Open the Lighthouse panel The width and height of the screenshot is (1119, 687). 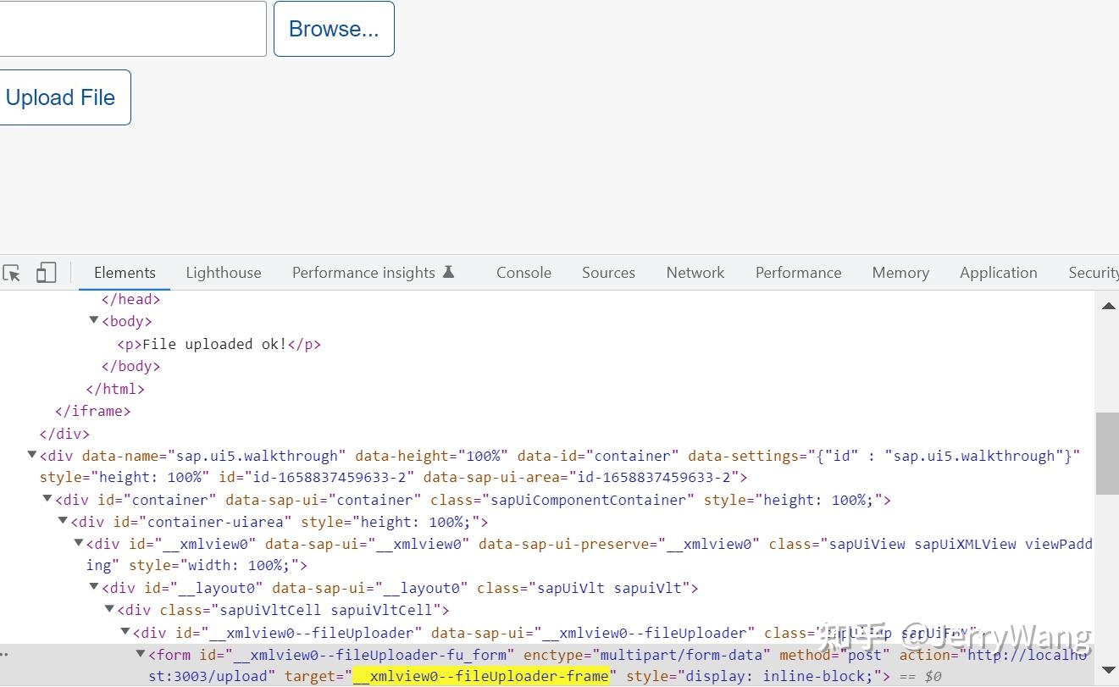pyautogui.click(x=224, y=272)
